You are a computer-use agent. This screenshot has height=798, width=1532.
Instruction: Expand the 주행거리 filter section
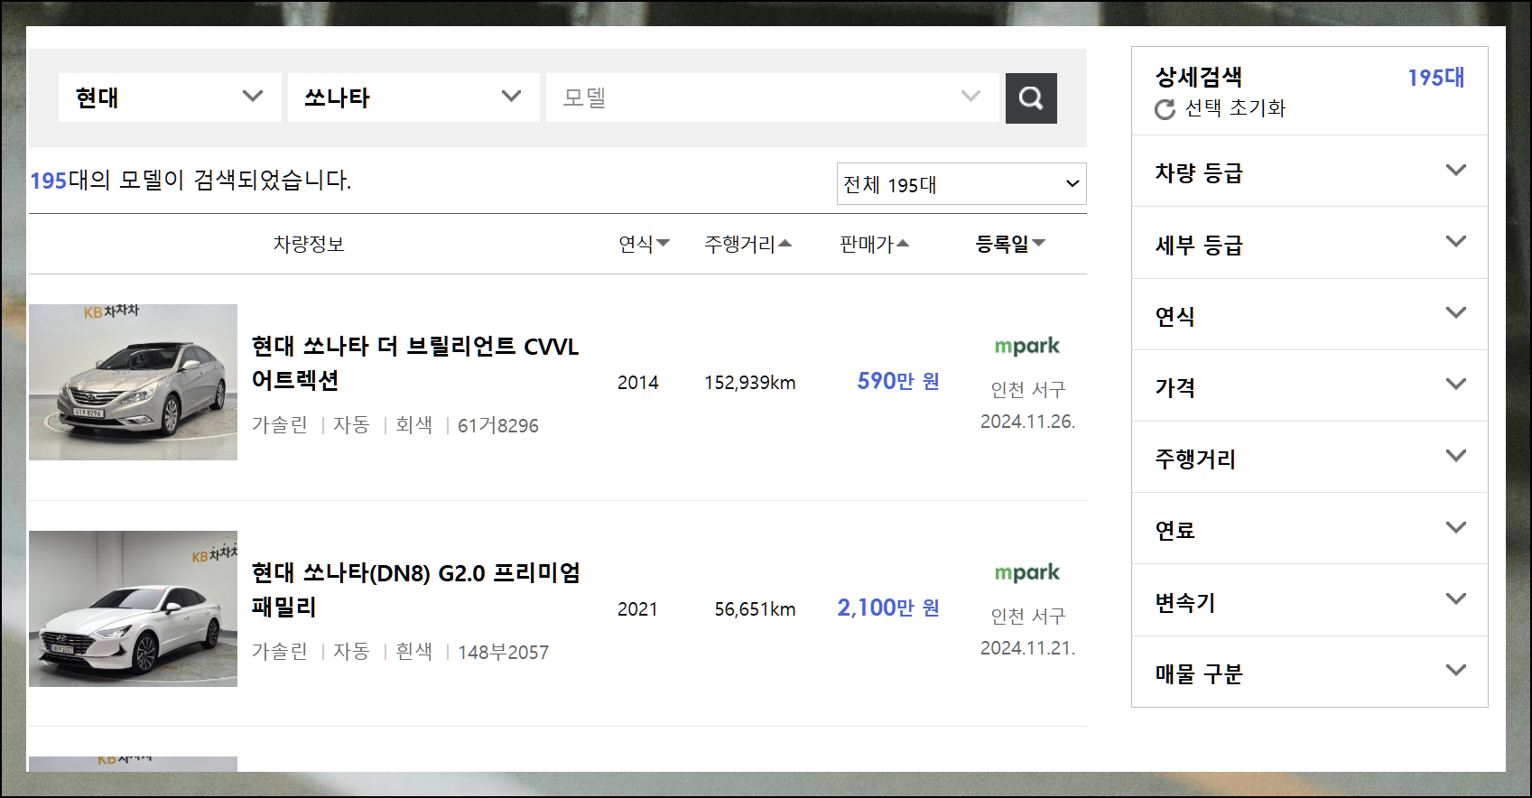1309,457
